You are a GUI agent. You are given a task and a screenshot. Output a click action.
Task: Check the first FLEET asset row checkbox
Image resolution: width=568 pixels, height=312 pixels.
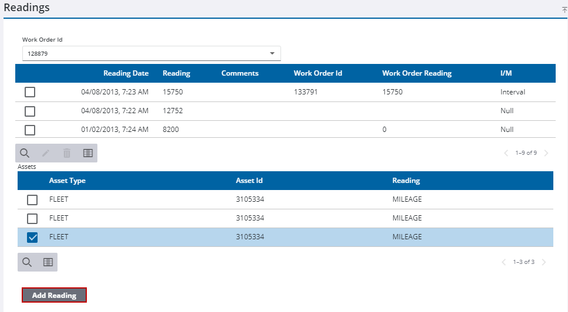click(x=32, y=199)
